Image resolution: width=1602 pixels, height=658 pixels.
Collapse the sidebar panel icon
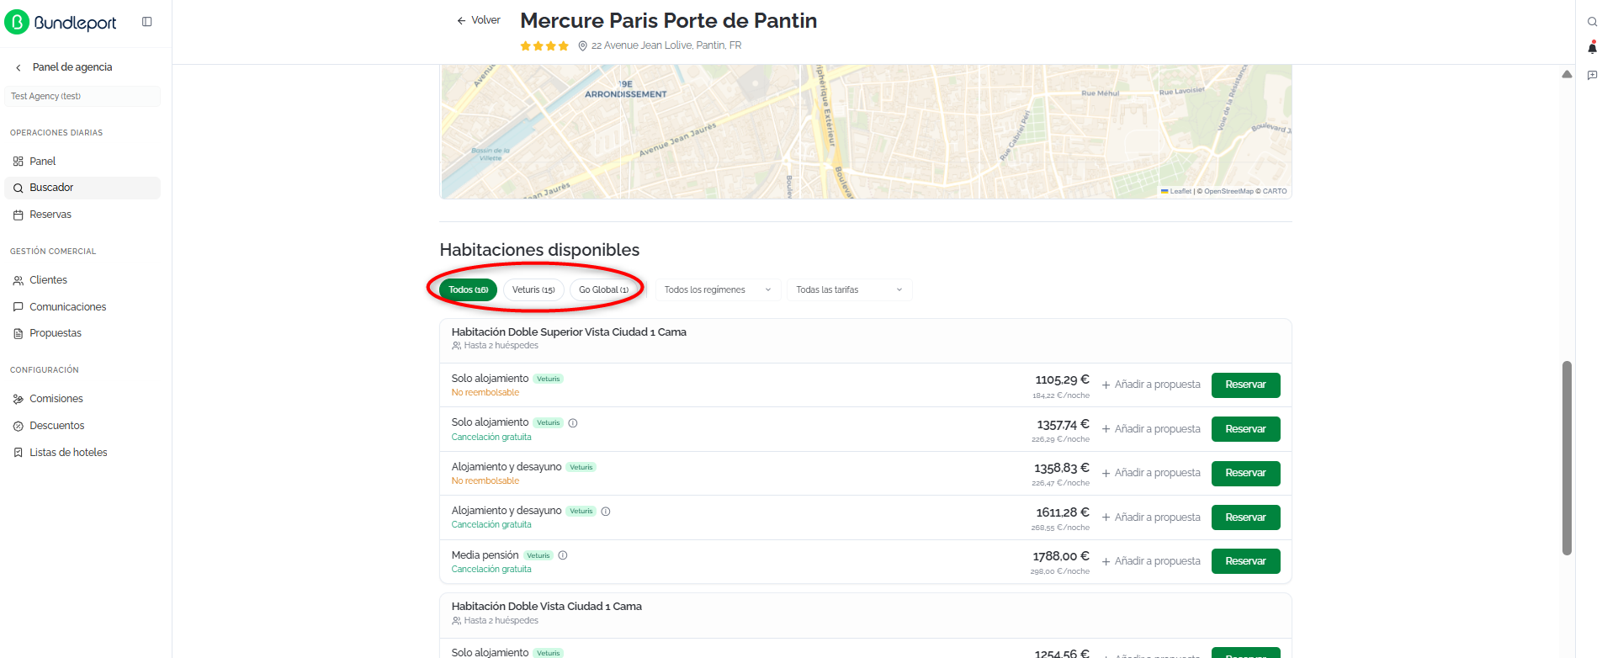point(147,22)
